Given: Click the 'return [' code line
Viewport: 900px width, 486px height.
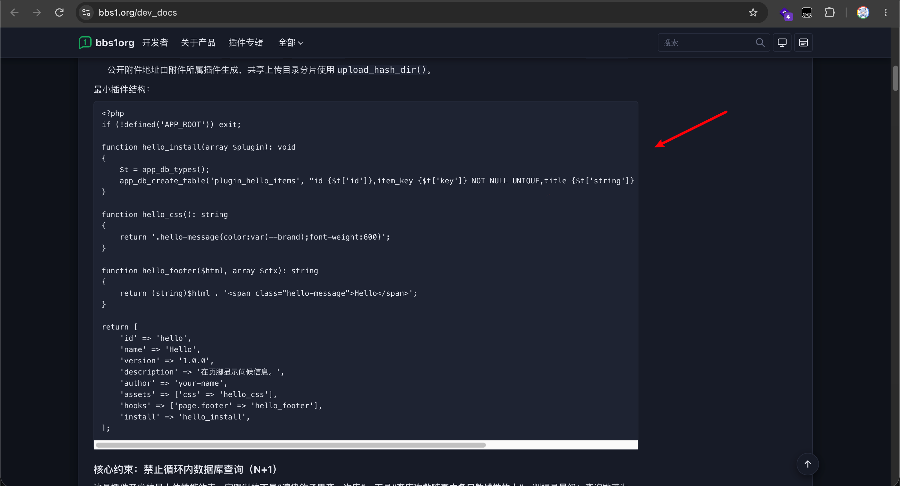Looking at the screenshot, I should point(119,327).
